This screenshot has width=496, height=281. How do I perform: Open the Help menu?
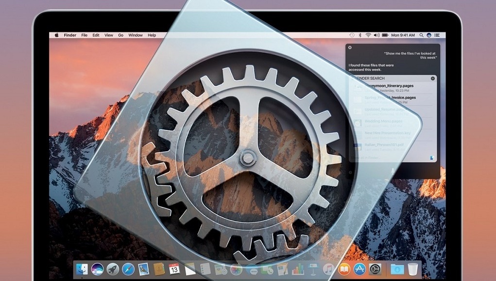click(152, 35)
